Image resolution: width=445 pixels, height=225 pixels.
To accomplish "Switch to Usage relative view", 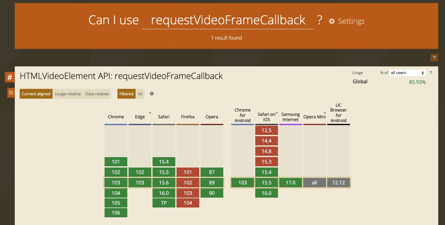I will [x=68, y=94].
